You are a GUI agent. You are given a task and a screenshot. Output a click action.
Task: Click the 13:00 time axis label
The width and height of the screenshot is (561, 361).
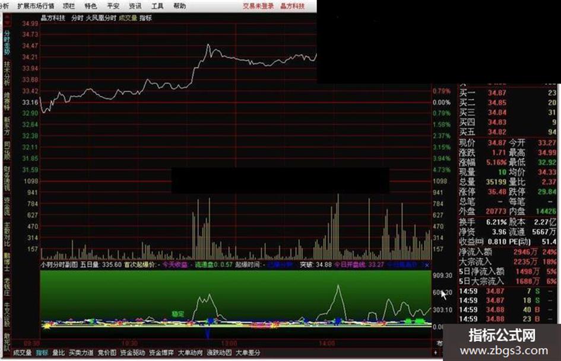pos(229,343)
